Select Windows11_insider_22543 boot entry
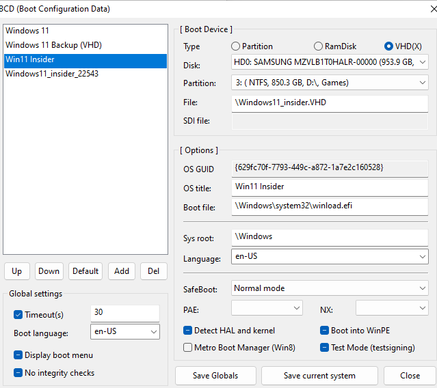Screen dimensions: 437x388 (85, 74)
